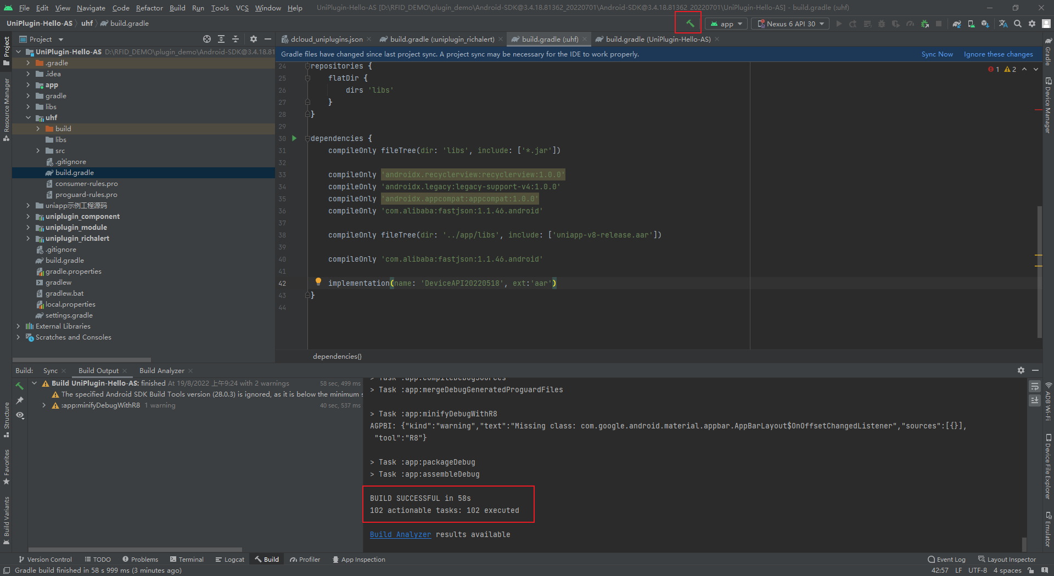The image size is (1054, 576).
Task: Click the UTF-8 encoding status entry
Action: 977,571
